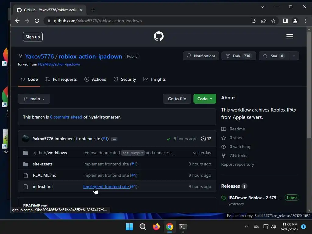Go back using Chrome's back arrow
312x234 pixels.
17,21
